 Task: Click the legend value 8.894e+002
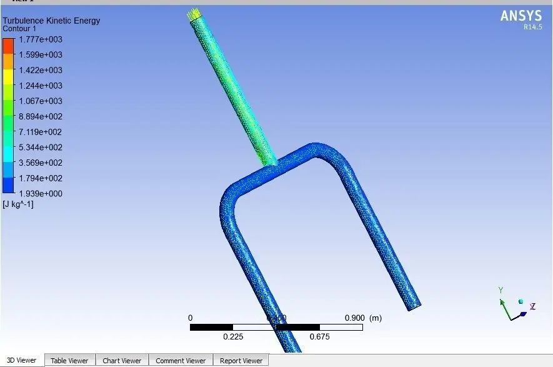coord(41,116)
